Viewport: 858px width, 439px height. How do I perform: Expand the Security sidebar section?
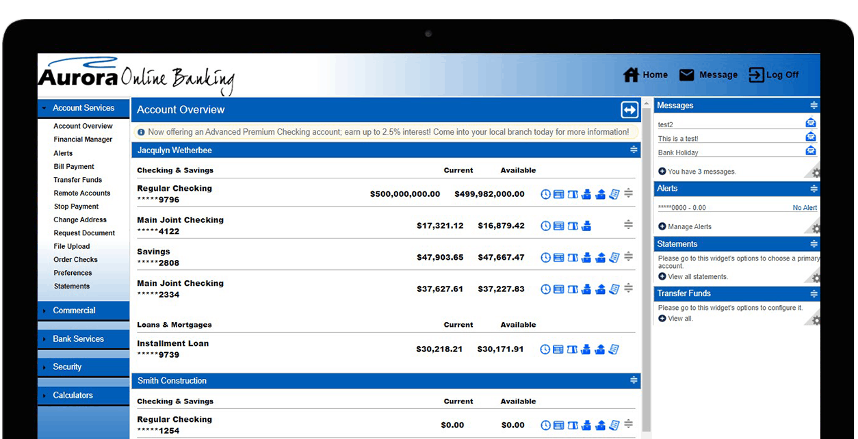[83, 367]
